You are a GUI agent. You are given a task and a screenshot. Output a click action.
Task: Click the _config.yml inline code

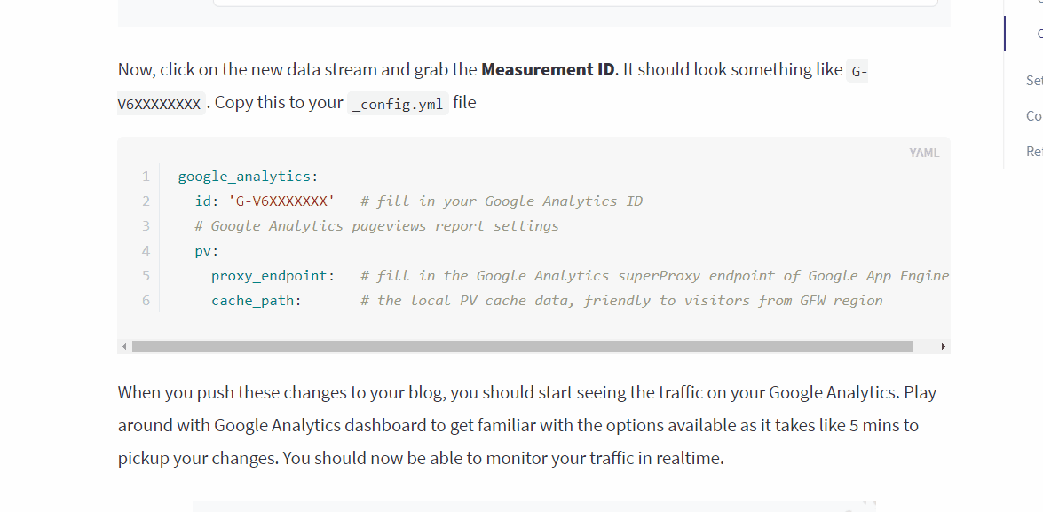tap(398, 105)
